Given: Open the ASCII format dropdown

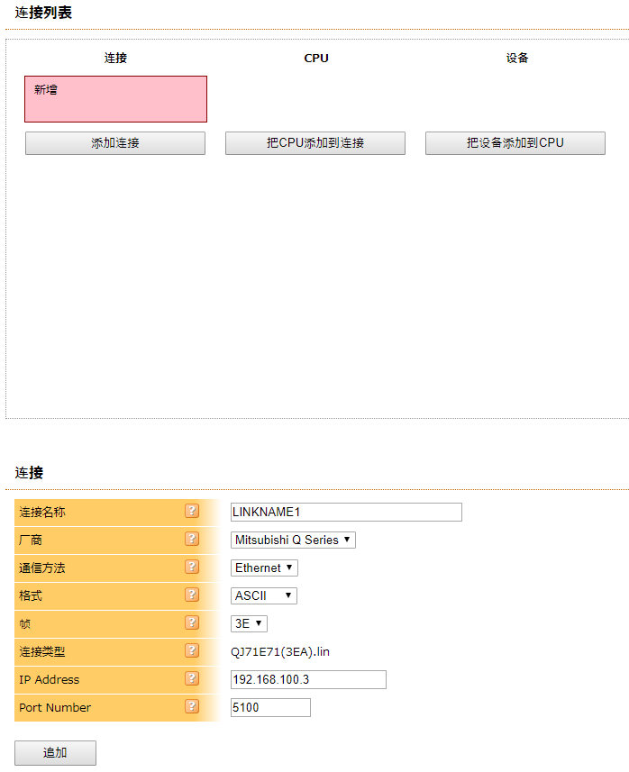Looking at the screenshot, I should (x=264, y=596).
